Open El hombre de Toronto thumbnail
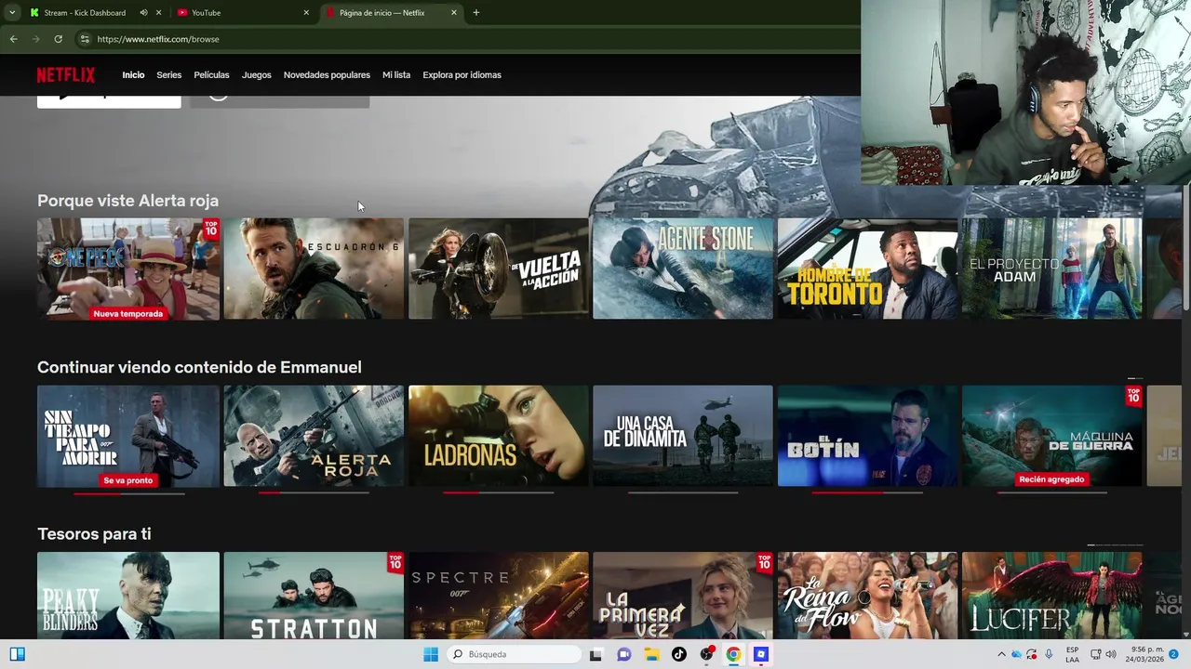Viewport: 1191px width, 669px height. pos(868,269)
